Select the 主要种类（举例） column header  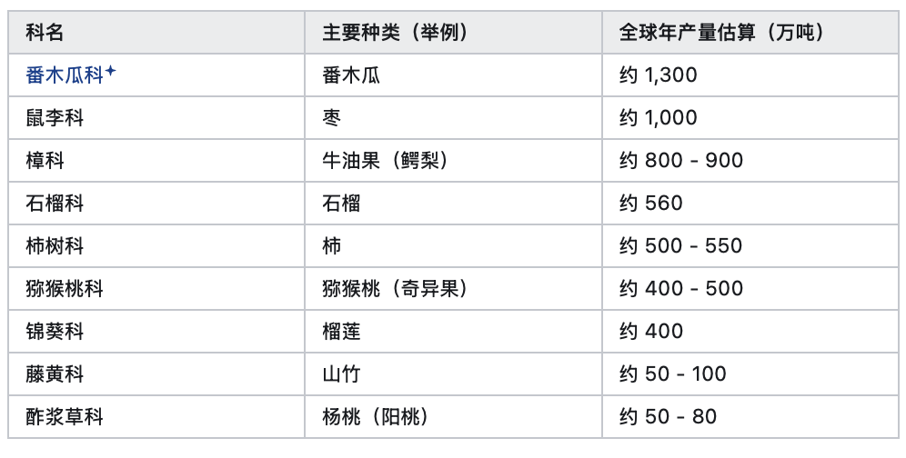click(x=454, y=33)
